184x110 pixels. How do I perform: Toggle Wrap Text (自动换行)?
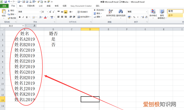coord(82,12)
